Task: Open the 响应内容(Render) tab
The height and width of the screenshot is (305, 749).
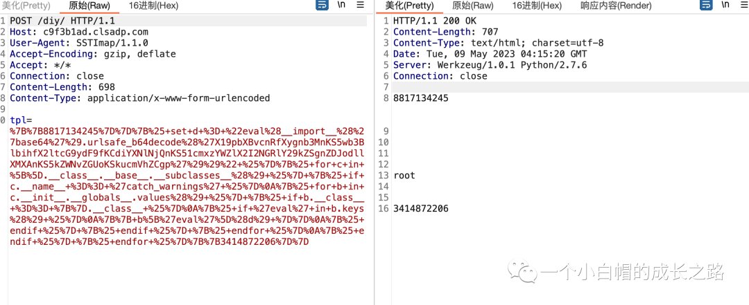Action: [x=616, y=6]
